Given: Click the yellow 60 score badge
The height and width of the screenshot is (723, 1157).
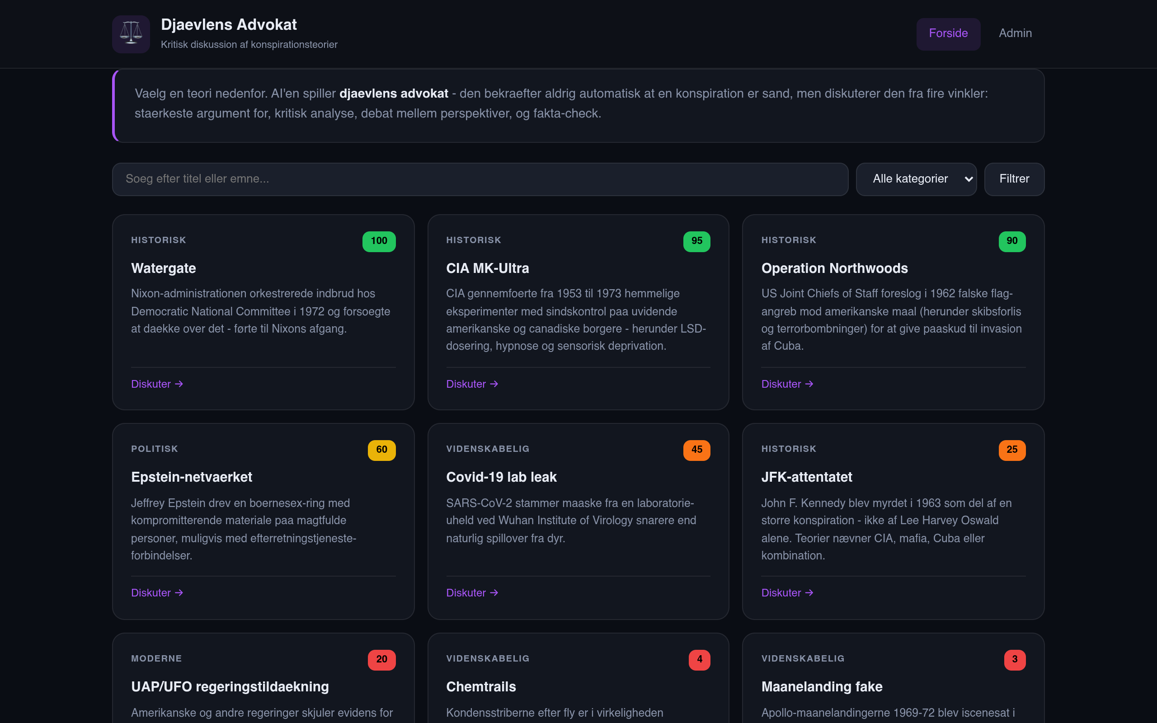Looking at the screenshot, I should click(x=381, y=450).
